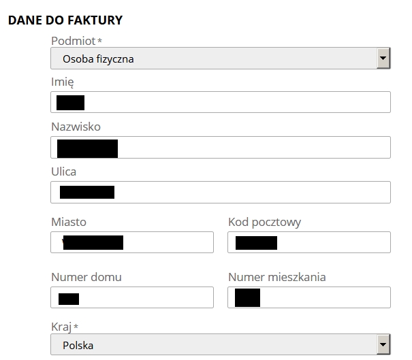Screen dimensions: 412x360
Task: Click the 'Numer domu' label
Action: point(86,277)
